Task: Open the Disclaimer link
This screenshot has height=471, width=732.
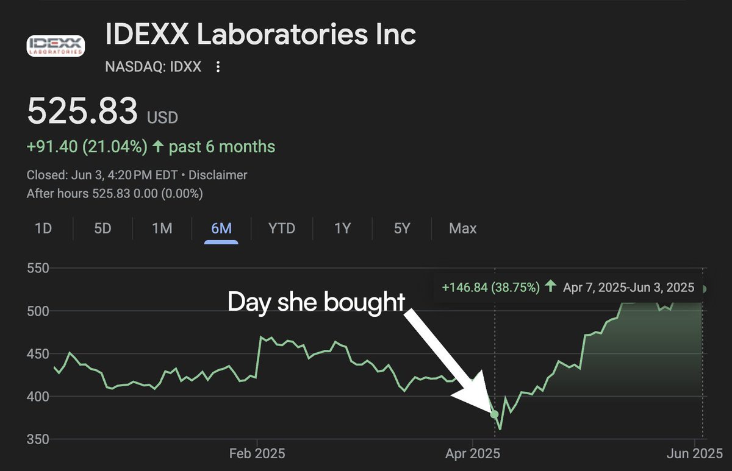Action: 218,175
